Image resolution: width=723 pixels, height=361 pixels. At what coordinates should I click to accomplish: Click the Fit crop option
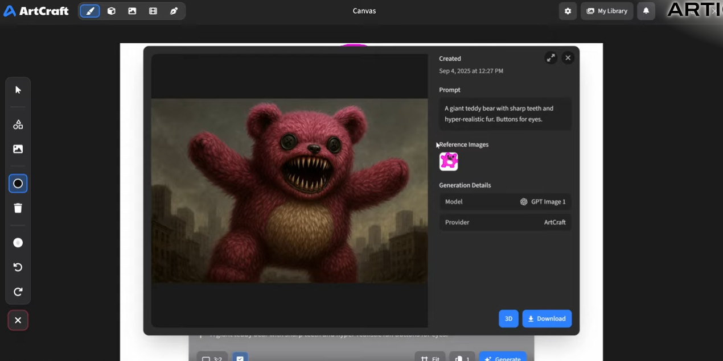(430, 357)
